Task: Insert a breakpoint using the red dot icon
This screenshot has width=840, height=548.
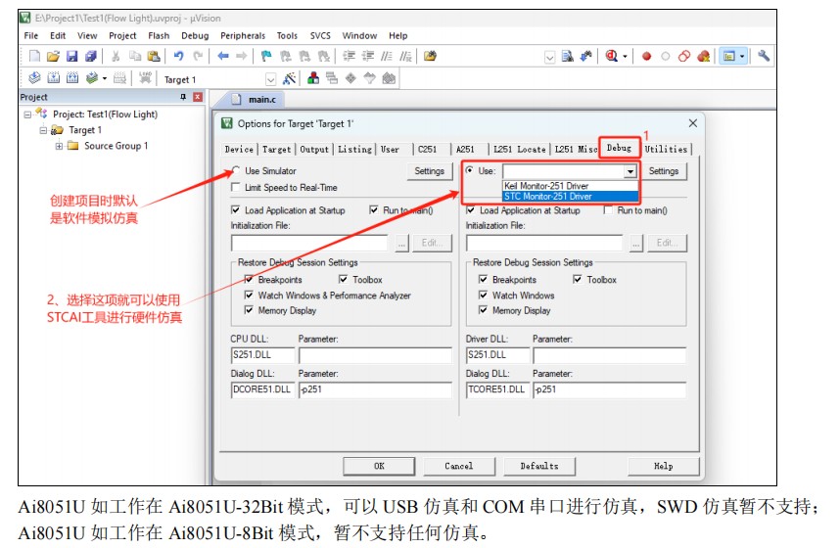Action: pos(646,57)
